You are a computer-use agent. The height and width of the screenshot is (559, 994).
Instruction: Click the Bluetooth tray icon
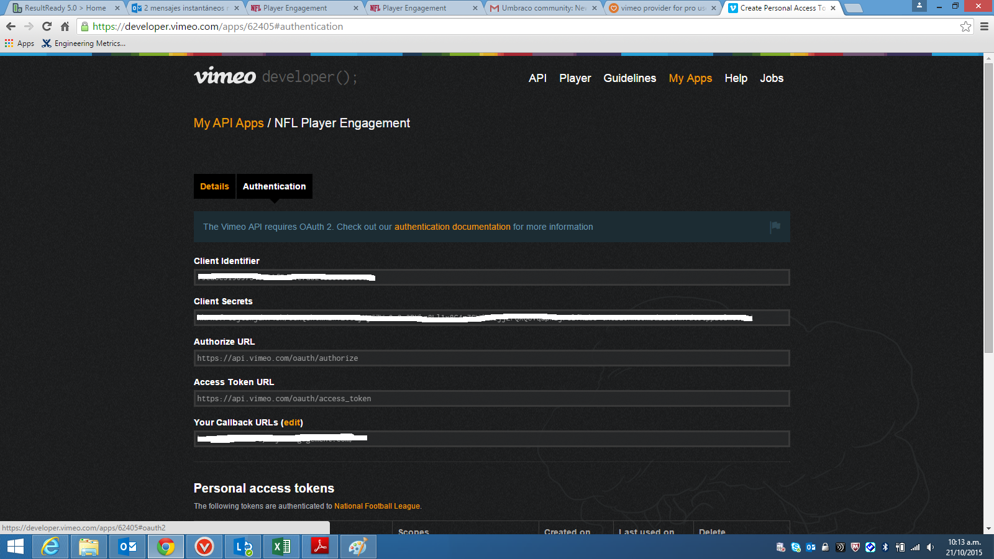coord(885,547)
